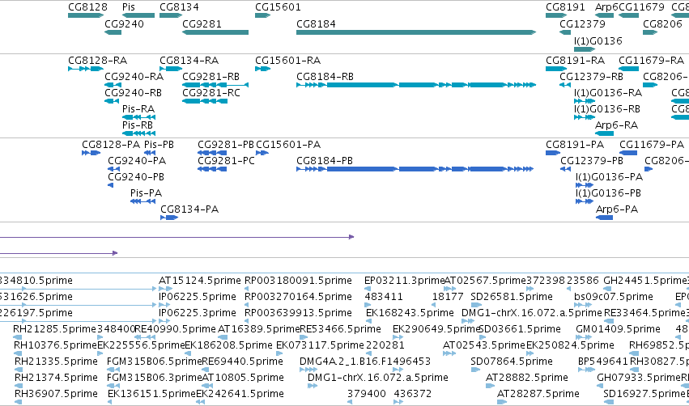The width and height of the screenshot is (689, 406).
Task: Click the IP06225.3prime EST label
Action: [198, 313]
